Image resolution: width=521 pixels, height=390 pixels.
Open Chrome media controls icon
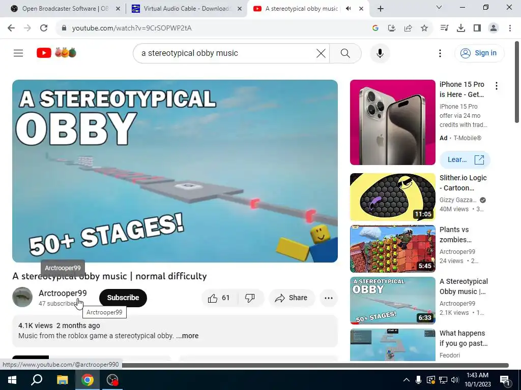445,28
